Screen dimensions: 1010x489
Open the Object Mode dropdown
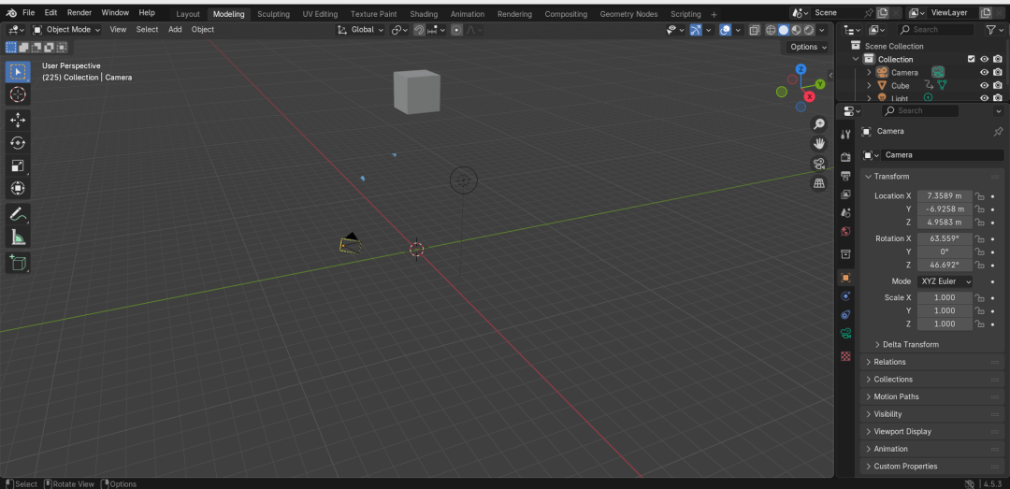tap(67, 30)
